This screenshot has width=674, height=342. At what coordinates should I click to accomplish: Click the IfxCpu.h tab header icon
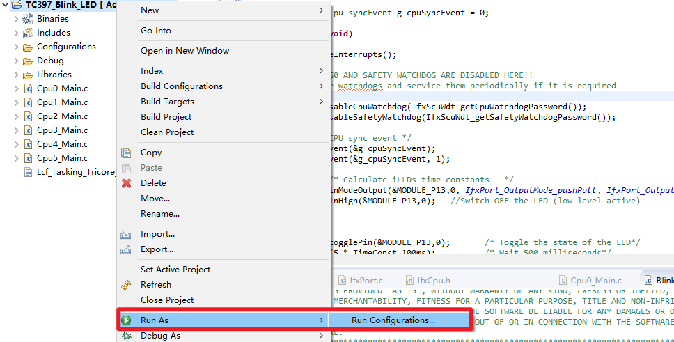(x=409, y=281)
